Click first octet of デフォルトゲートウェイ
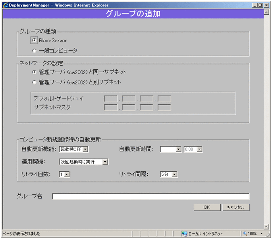Viewport: 272px width, 239px height. tap(110, 99)
